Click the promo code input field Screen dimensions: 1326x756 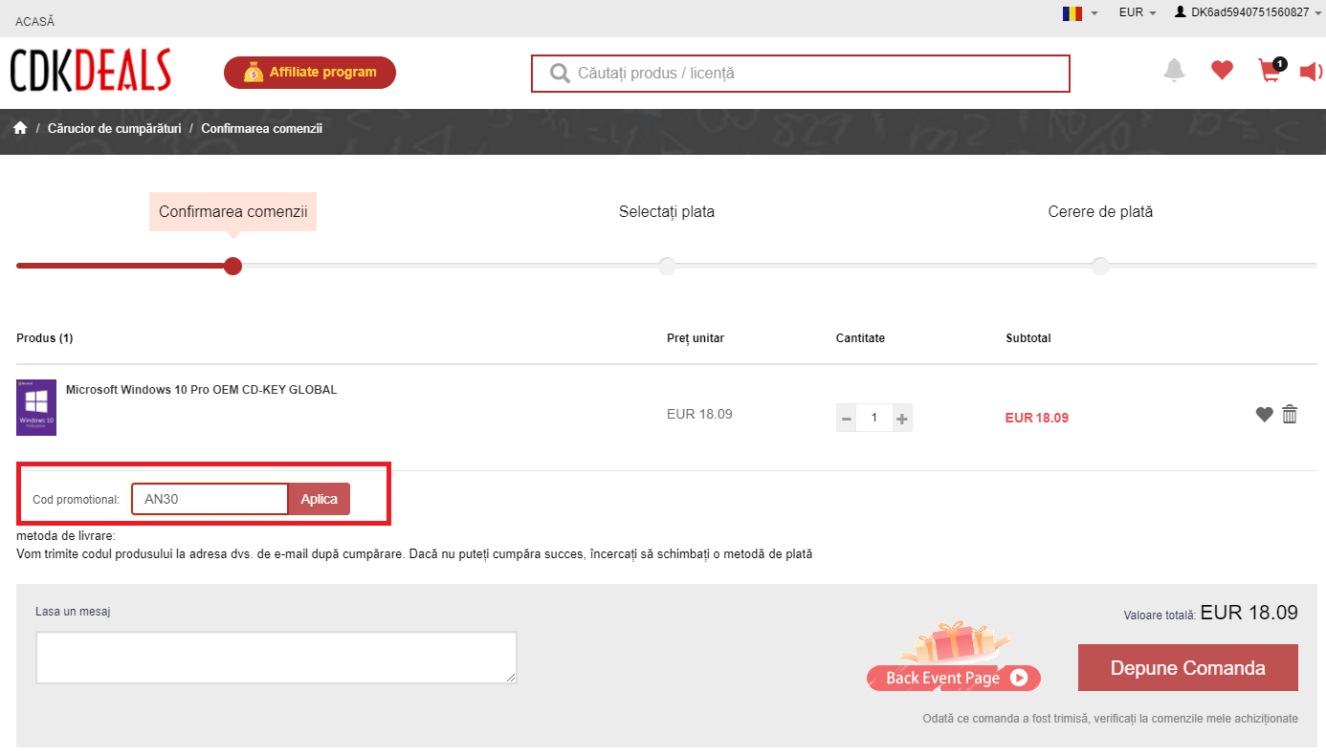pyautogui.click(x=210, y=499)
